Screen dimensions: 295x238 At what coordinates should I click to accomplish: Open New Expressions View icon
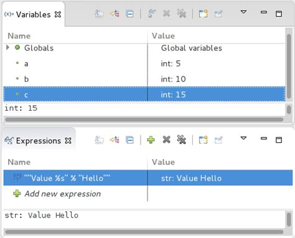coord(203,140)
